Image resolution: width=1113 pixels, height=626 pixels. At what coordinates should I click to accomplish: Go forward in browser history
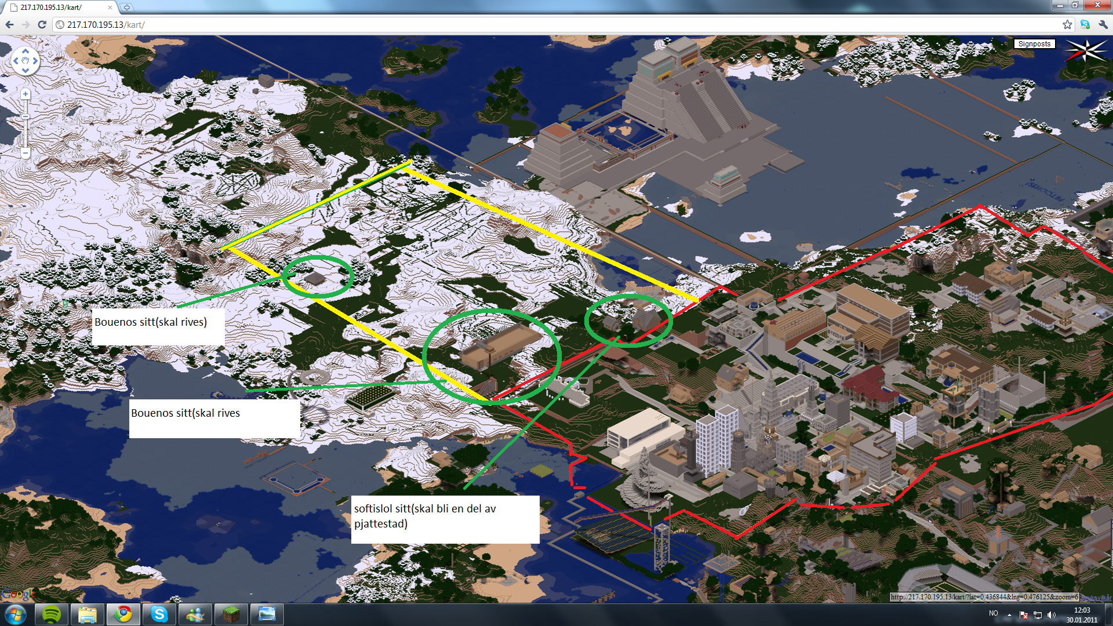[26, 24]
